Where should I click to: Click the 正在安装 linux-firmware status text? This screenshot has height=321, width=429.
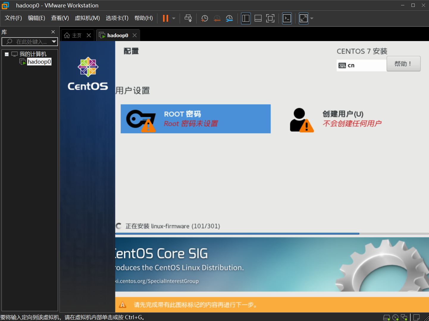pos(173,226)
